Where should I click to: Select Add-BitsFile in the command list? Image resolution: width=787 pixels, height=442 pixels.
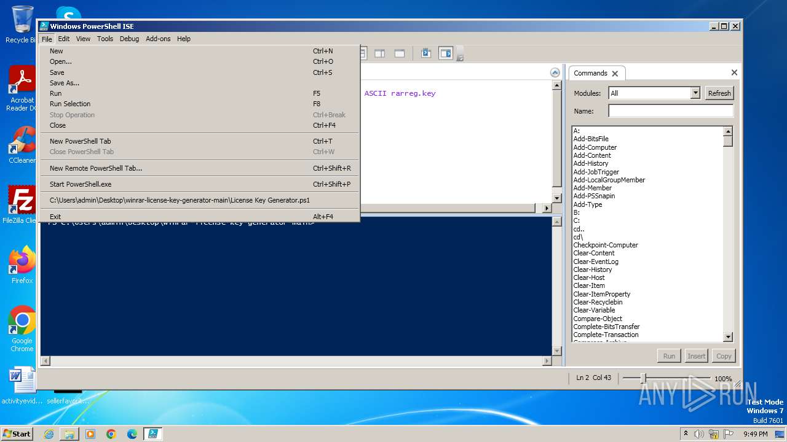(591, 139)
